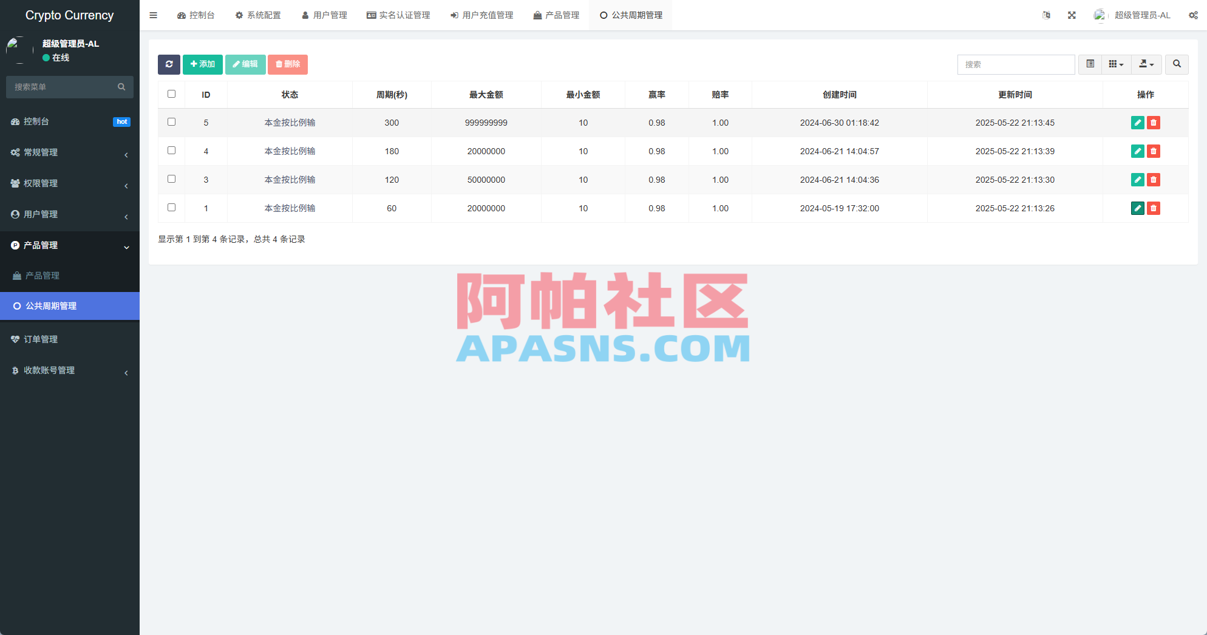Toggle sidebar with hamburger menu icon
Screen dimensions: 1207x635
click(153, 15)
